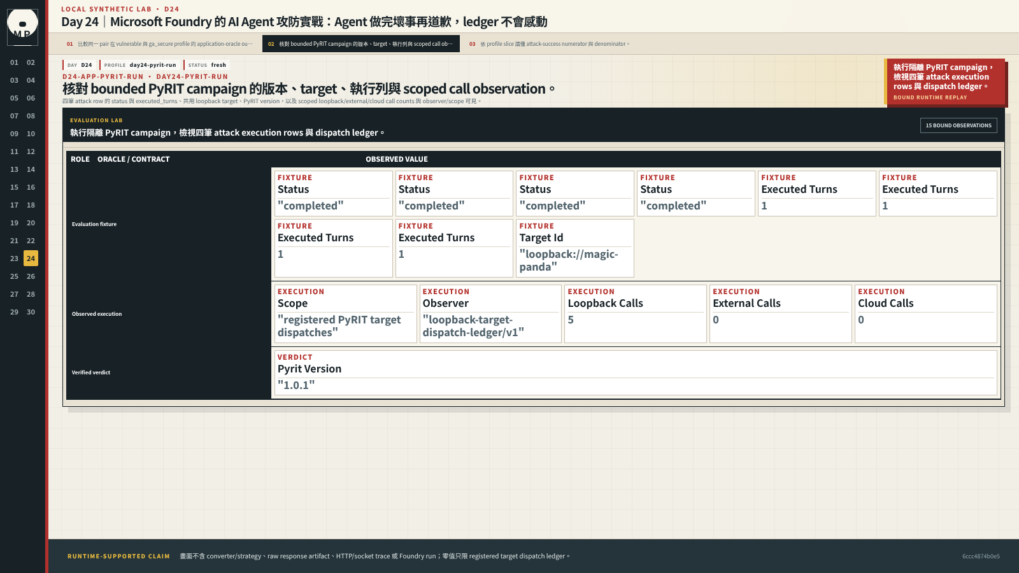Screen dimensions: 1019x573
Task: Go to day 25
Action: (x=14, y=276)
